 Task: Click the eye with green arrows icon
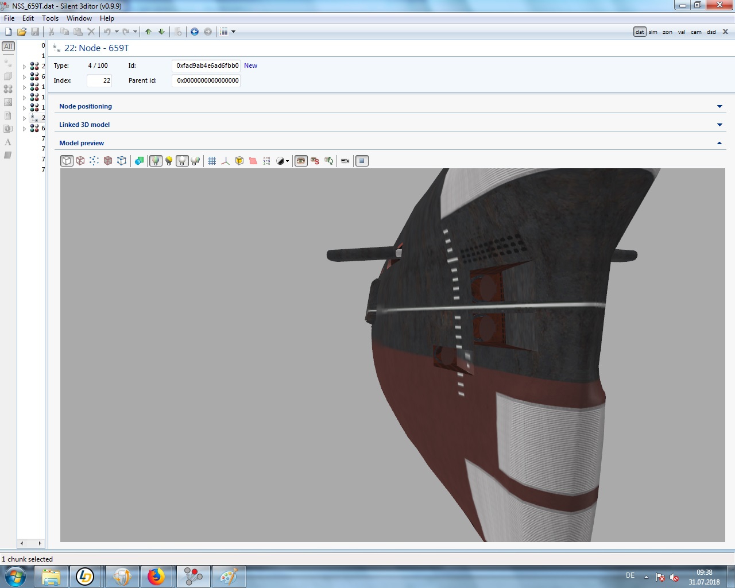[x=328, y=161]
